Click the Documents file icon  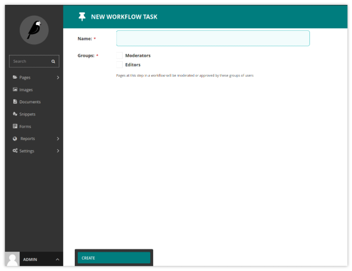(15, 102)
